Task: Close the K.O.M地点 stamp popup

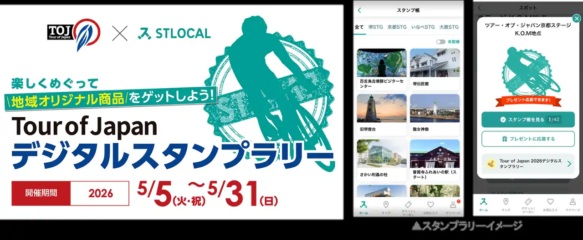Action: pos(576,19)
